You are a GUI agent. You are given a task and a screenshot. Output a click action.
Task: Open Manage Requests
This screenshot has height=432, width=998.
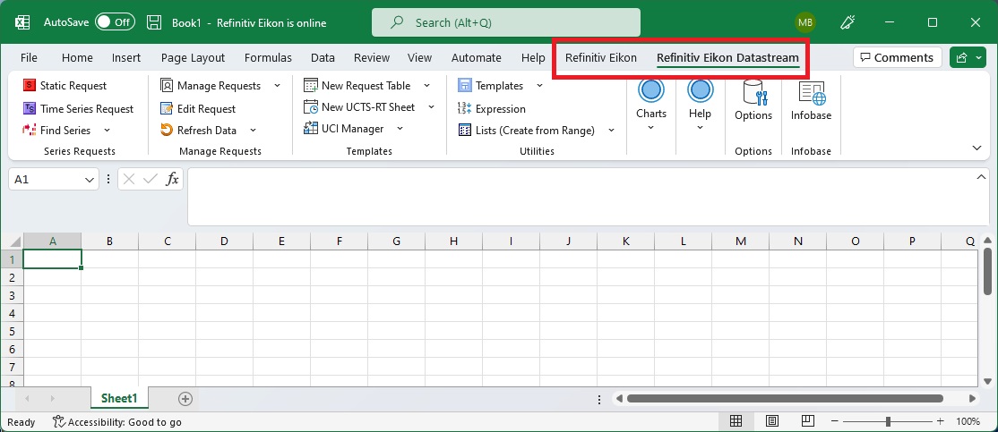(211, 86)
